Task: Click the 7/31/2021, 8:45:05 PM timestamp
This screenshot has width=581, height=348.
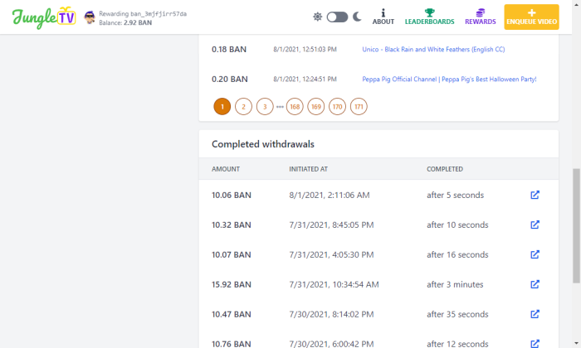Action: point(331,225)
